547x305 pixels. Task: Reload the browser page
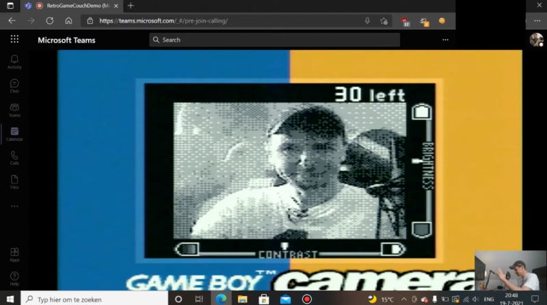pyautogui.click(x=49, y=21)
